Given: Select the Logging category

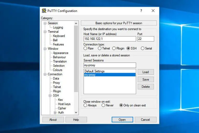Looking at the screenshot, I should coord(58,28).
